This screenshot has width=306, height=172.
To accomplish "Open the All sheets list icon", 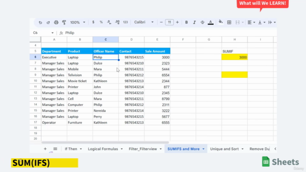I will click(x=55, y=149).
